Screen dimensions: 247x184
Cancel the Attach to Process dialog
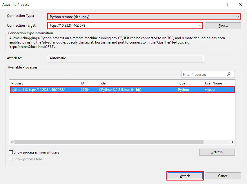point(223,176)
